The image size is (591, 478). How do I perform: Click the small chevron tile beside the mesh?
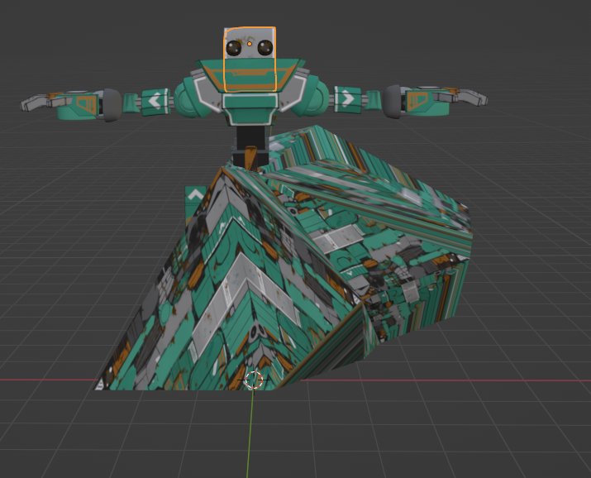pyautogui.click(x=194, y=196)
